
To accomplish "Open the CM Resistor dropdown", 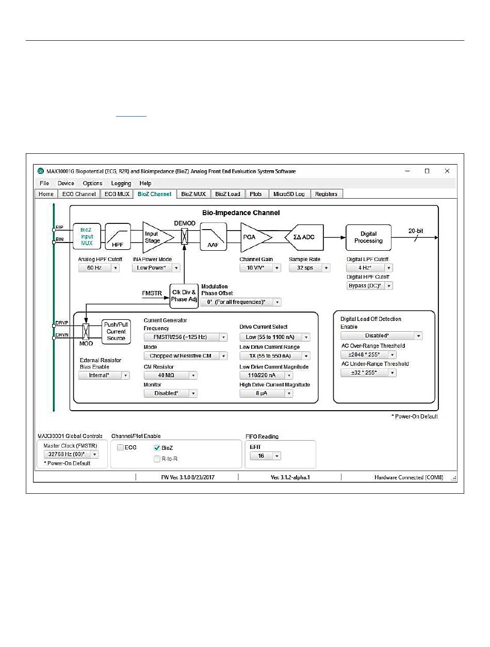I will tap(171, 376).
